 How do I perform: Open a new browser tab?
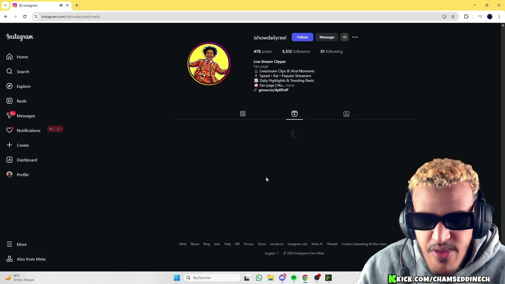point(77,5)
